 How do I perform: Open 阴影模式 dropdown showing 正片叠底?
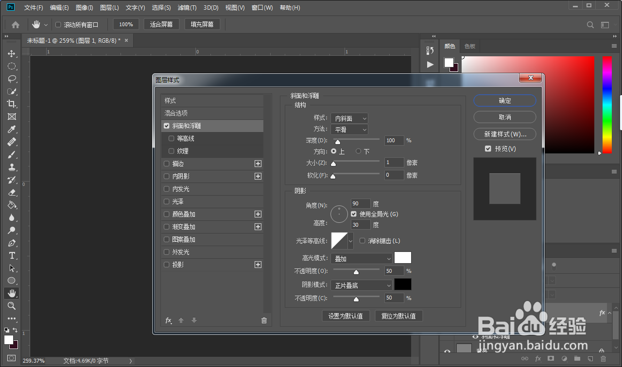coord(361,285)
